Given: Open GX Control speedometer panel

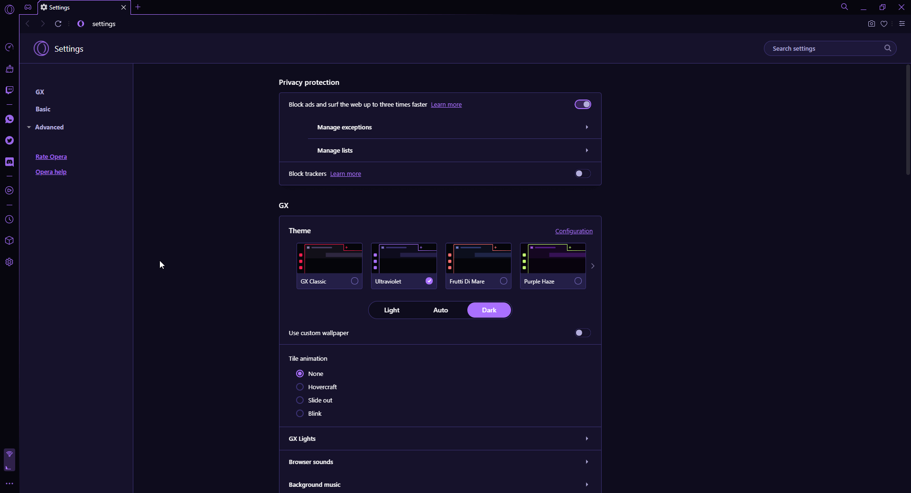Looking at the screenshot, I should pos(9,47).
